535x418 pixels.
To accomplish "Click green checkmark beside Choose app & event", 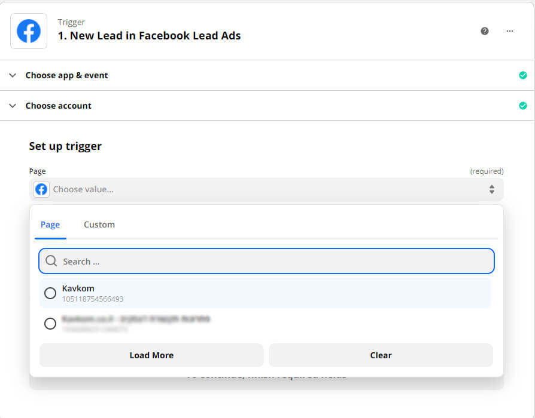I will tap(522, 75).
